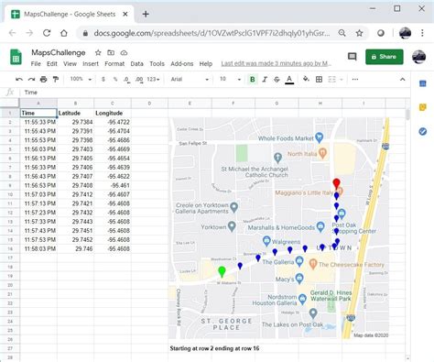The width and height of the screenshot is (434, 362).
Task: Open the File menu
Action: coord(36,64)
